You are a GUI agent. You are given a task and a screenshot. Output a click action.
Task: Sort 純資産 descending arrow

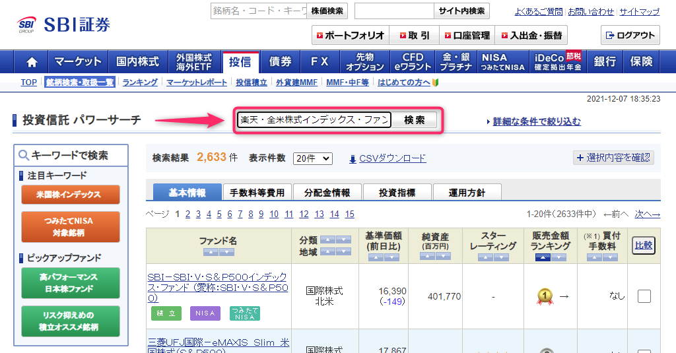pyautogui.click(x=443, y=256)
